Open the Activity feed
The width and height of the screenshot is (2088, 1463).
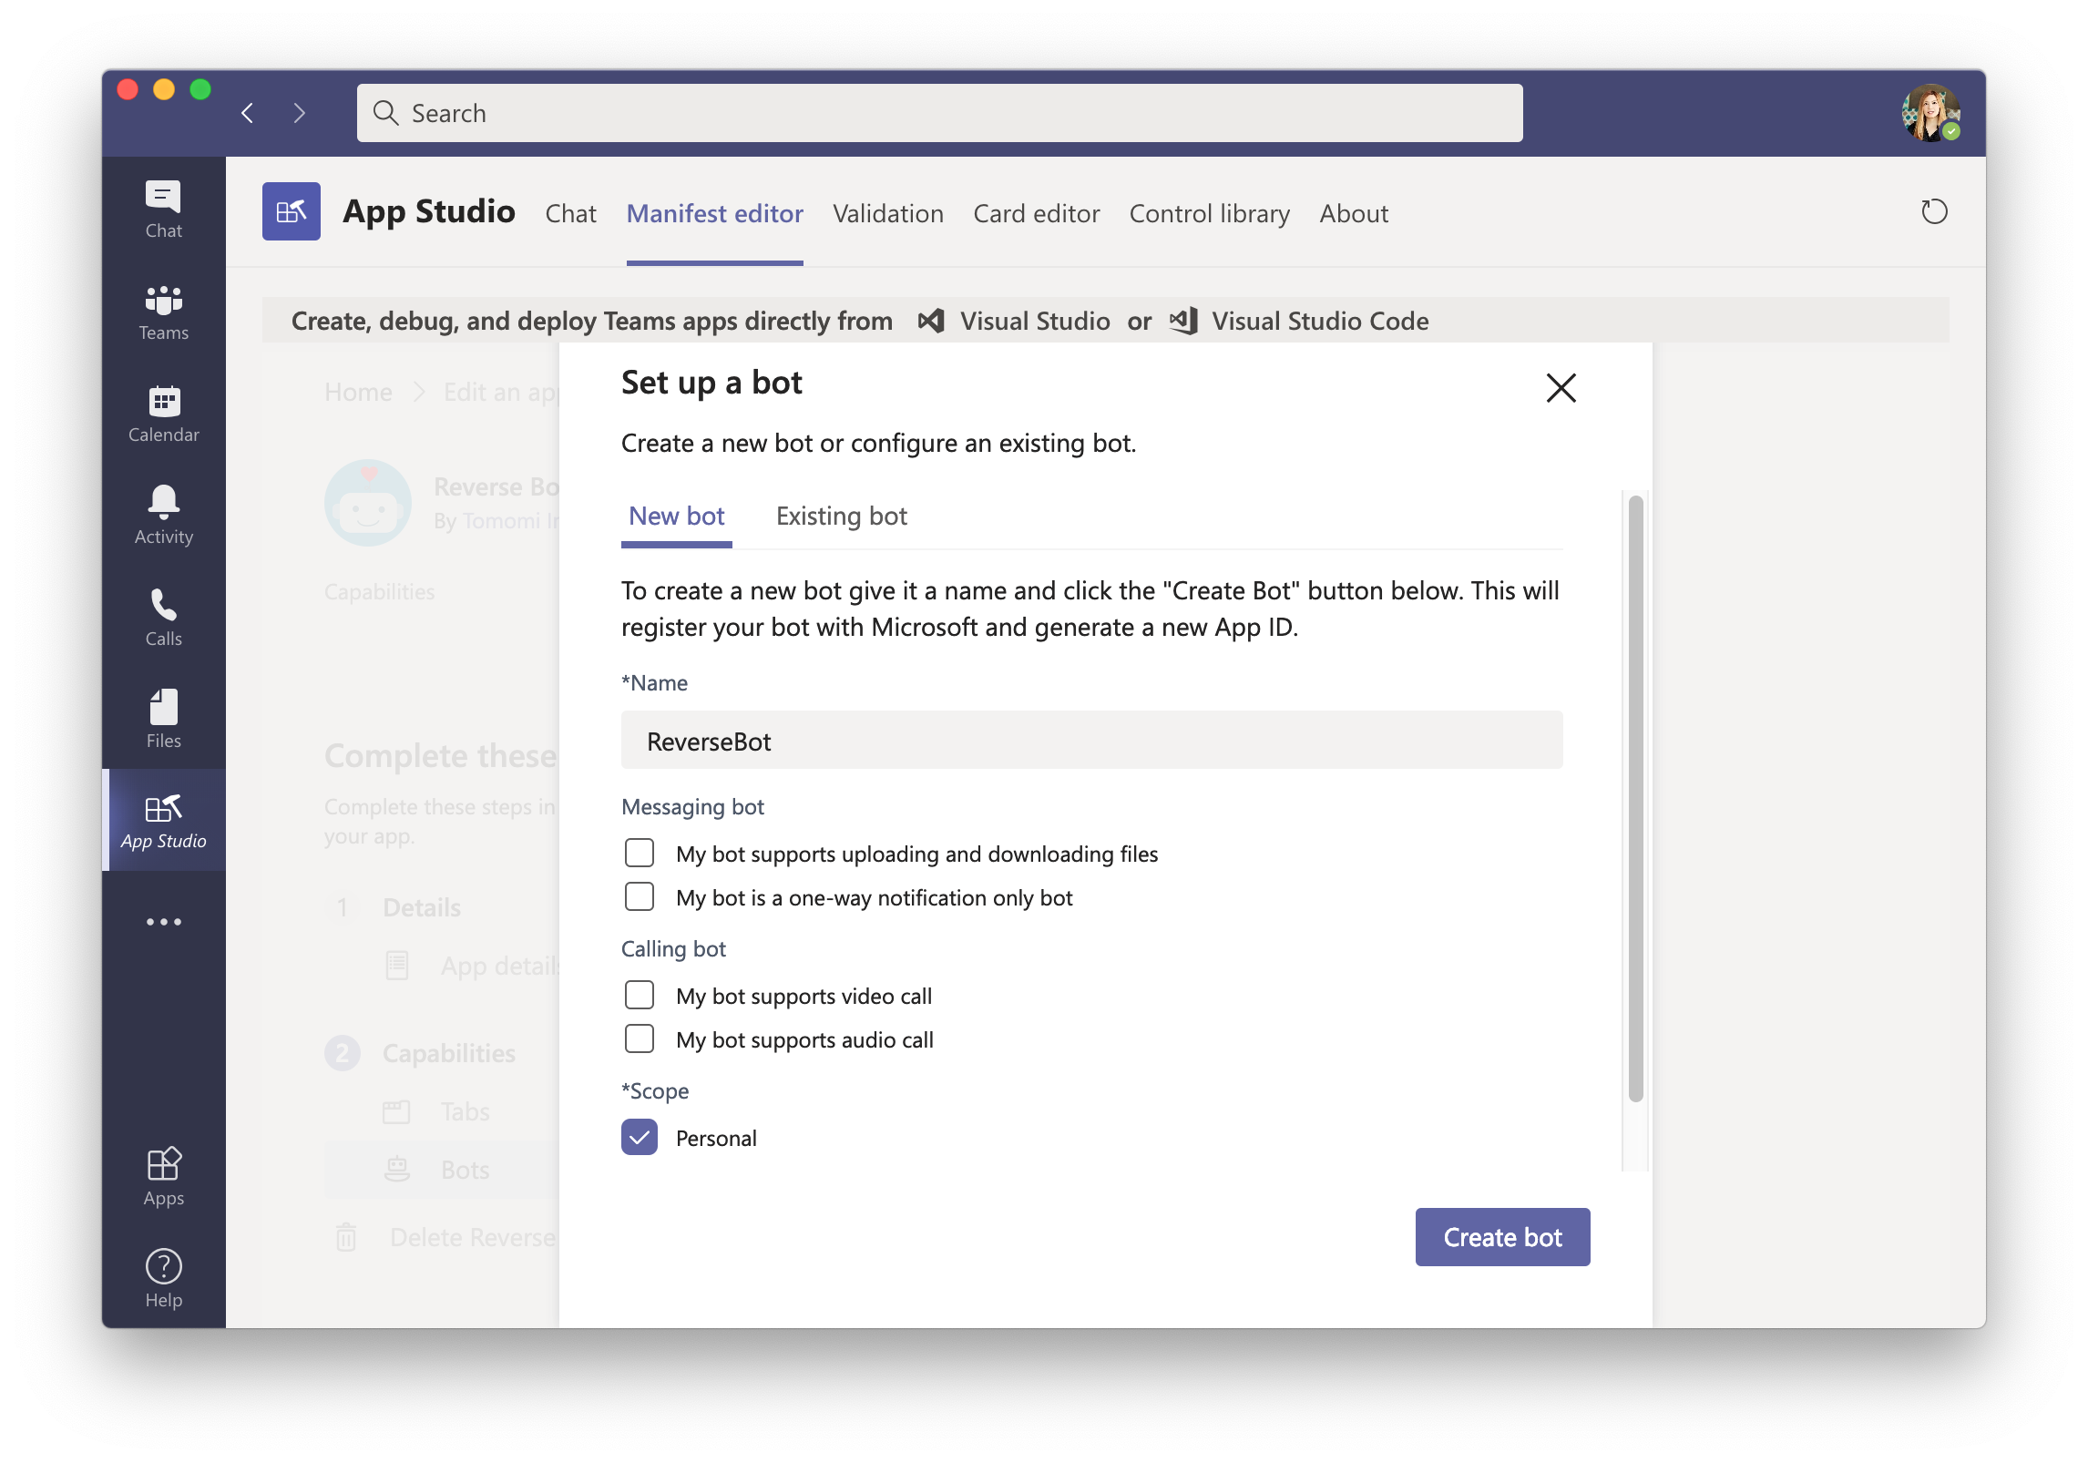tap(163, 516)
